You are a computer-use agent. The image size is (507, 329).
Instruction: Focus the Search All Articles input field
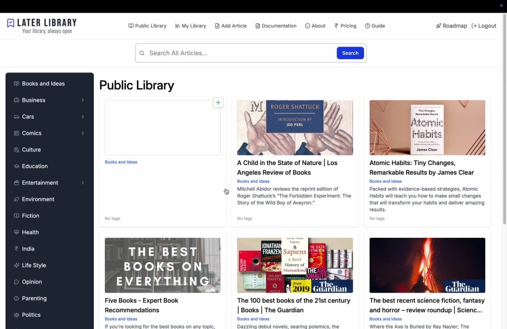(x=241, y=53)
